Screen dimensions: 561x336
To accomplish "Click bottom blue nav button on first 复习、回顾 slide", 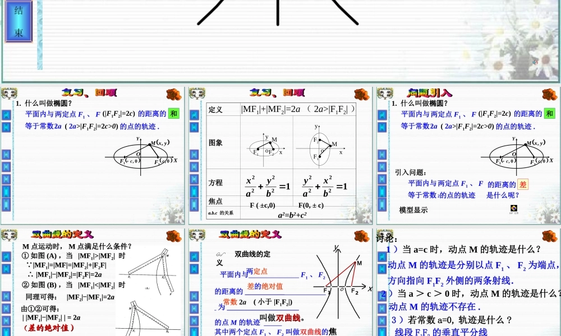I will 7,204.
